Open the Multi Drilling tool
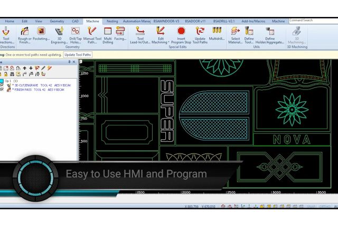 (108, 34)
